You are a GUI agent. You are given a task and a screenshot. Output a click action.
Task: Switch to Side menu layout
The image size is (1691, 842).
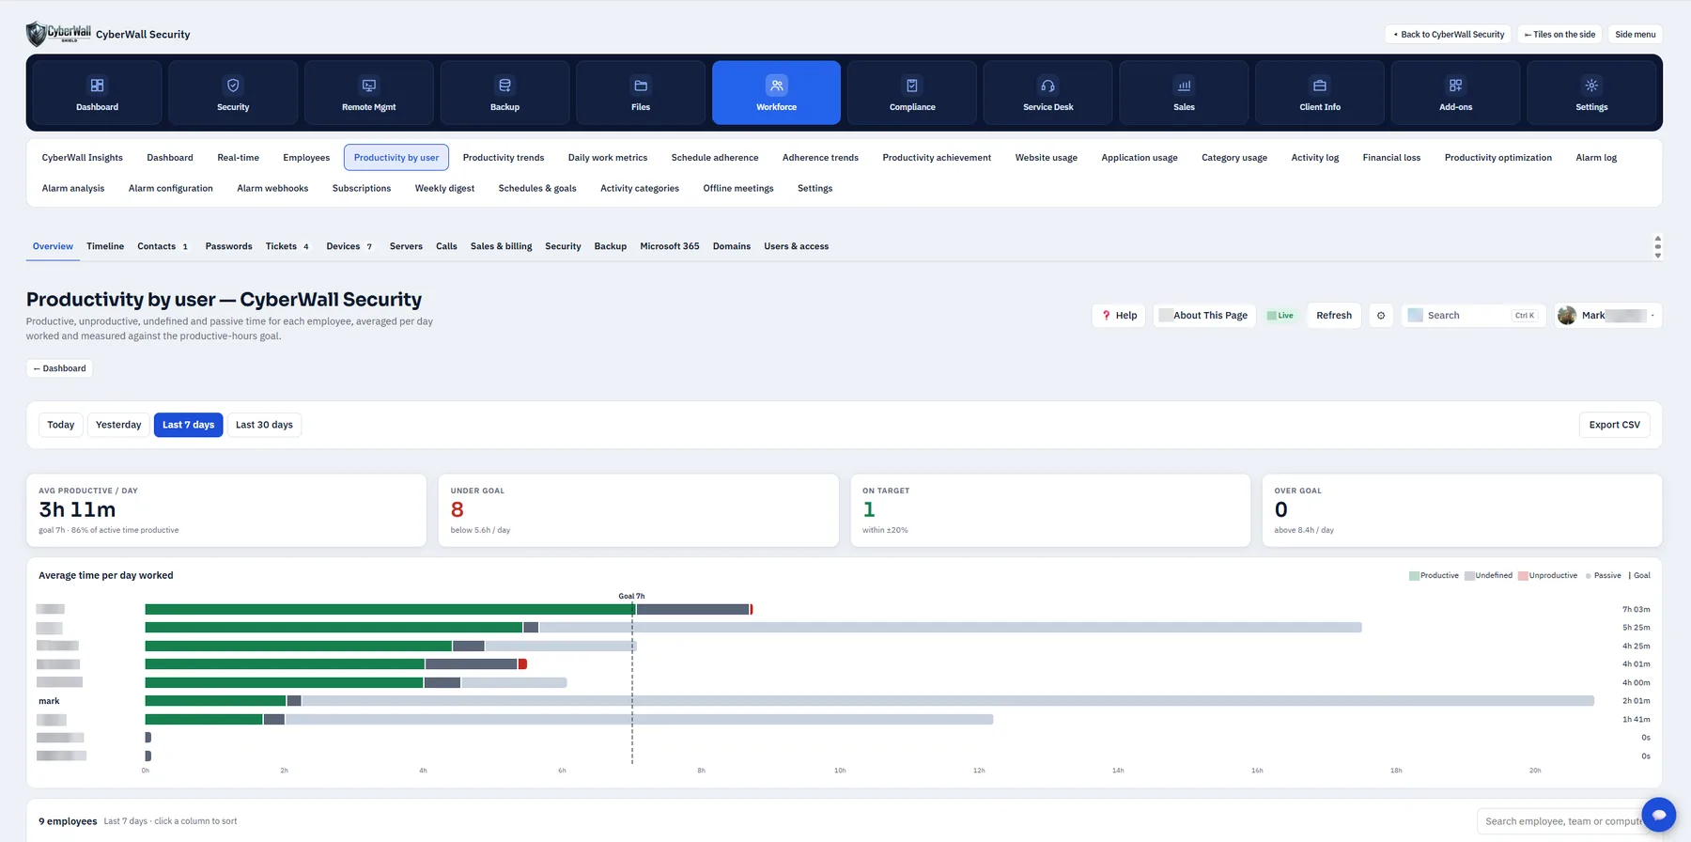point(1636,35)
